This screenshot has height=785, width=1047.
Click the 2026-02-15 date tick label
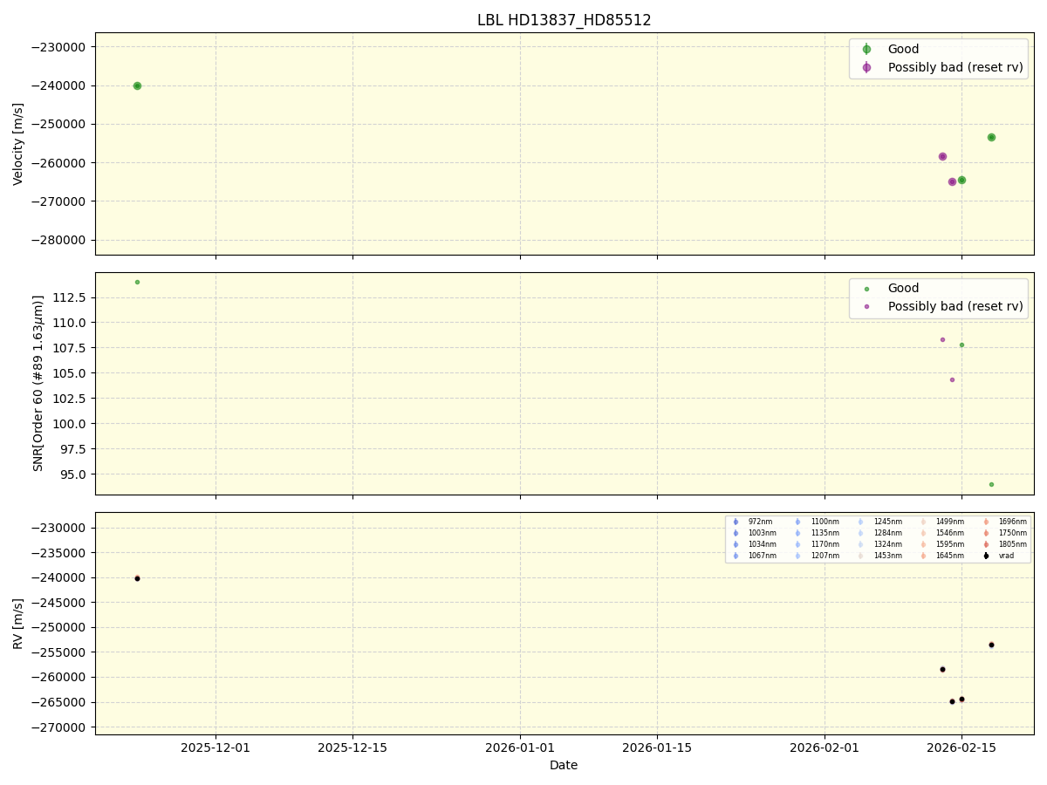[x=961, y=747]
